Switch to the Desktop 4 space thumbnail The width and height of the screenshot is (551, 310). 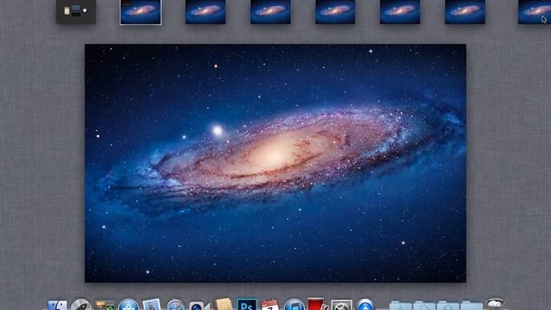335,12
